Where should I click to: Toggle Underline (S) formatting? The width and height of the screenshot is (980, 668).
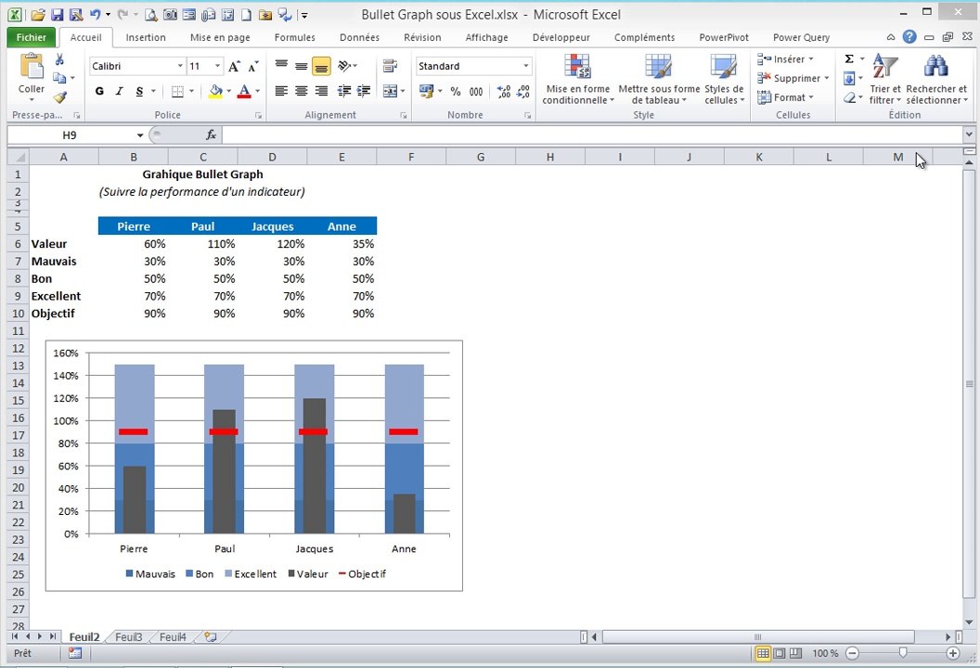(x=139, y=91)
